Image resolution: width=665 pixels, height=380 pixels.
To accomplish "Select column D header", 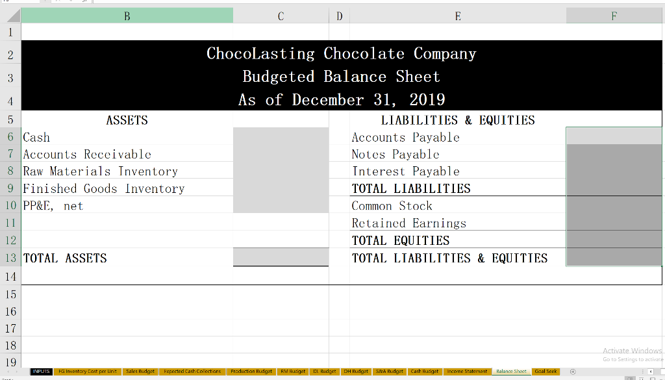I will pyautogui.click(x=339, y=16).
